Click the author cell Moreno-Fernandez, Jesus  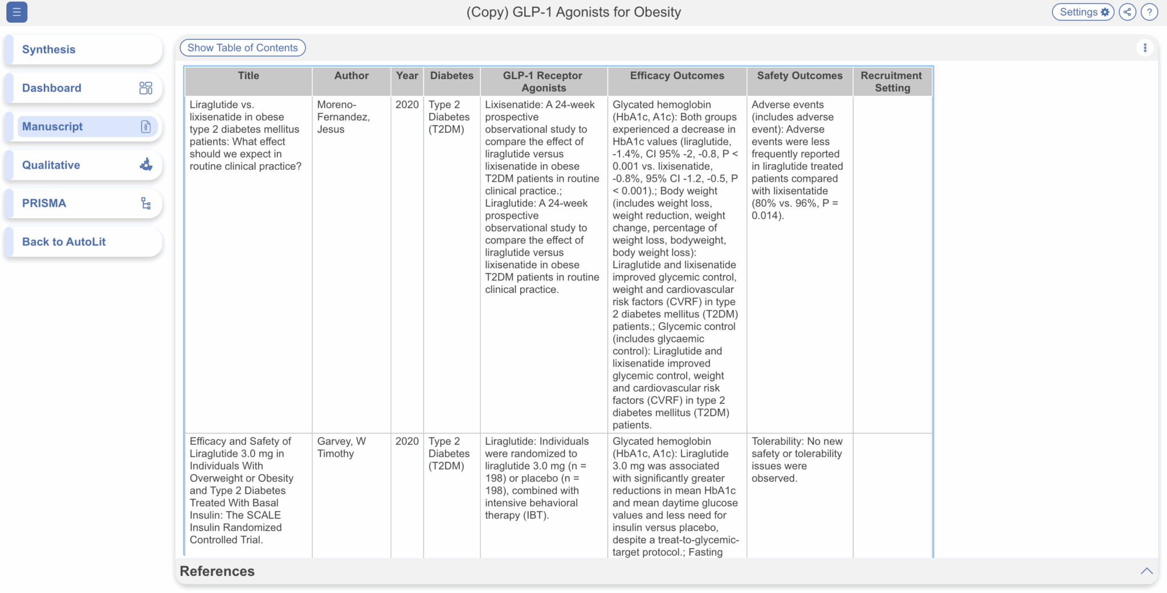352,264
